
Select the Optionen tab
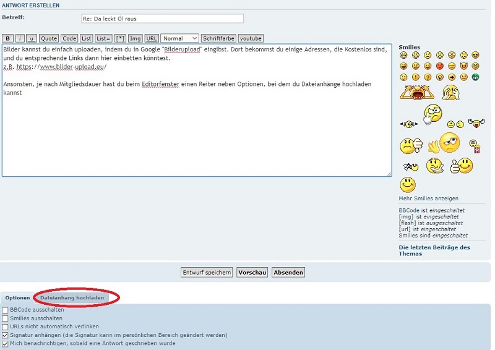pyautogui.click(x=17, y=297)
